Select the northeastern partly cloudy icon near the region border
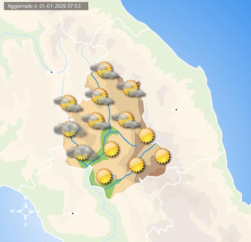The height and width of the screenshot is (242, 251). tap(131, 88)
